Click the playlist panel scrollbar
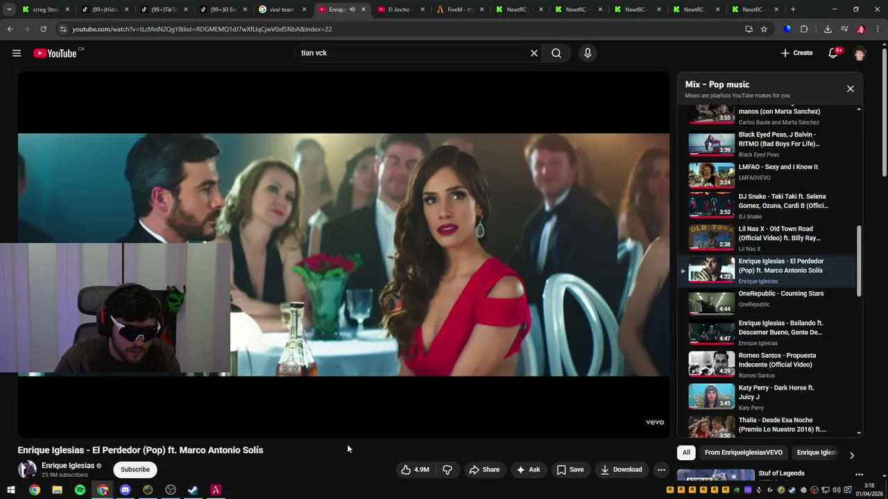This screenshot has width=888, height=499. (859, 262)
